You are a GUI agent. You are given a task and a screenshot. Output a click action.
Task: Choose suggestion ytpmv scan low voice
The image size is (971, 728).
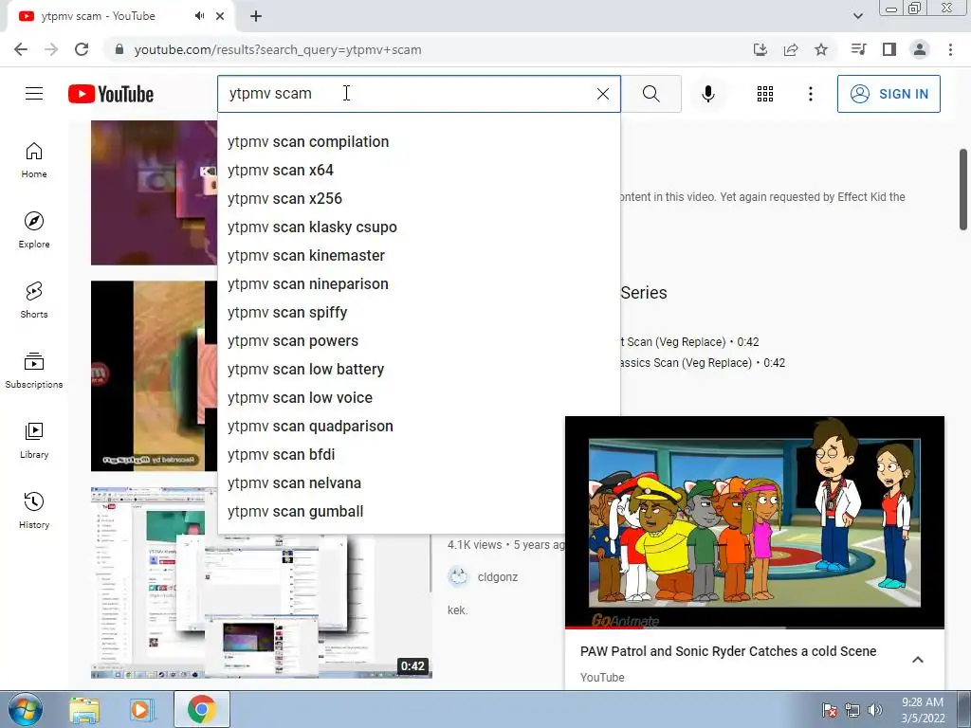point(418,398)
